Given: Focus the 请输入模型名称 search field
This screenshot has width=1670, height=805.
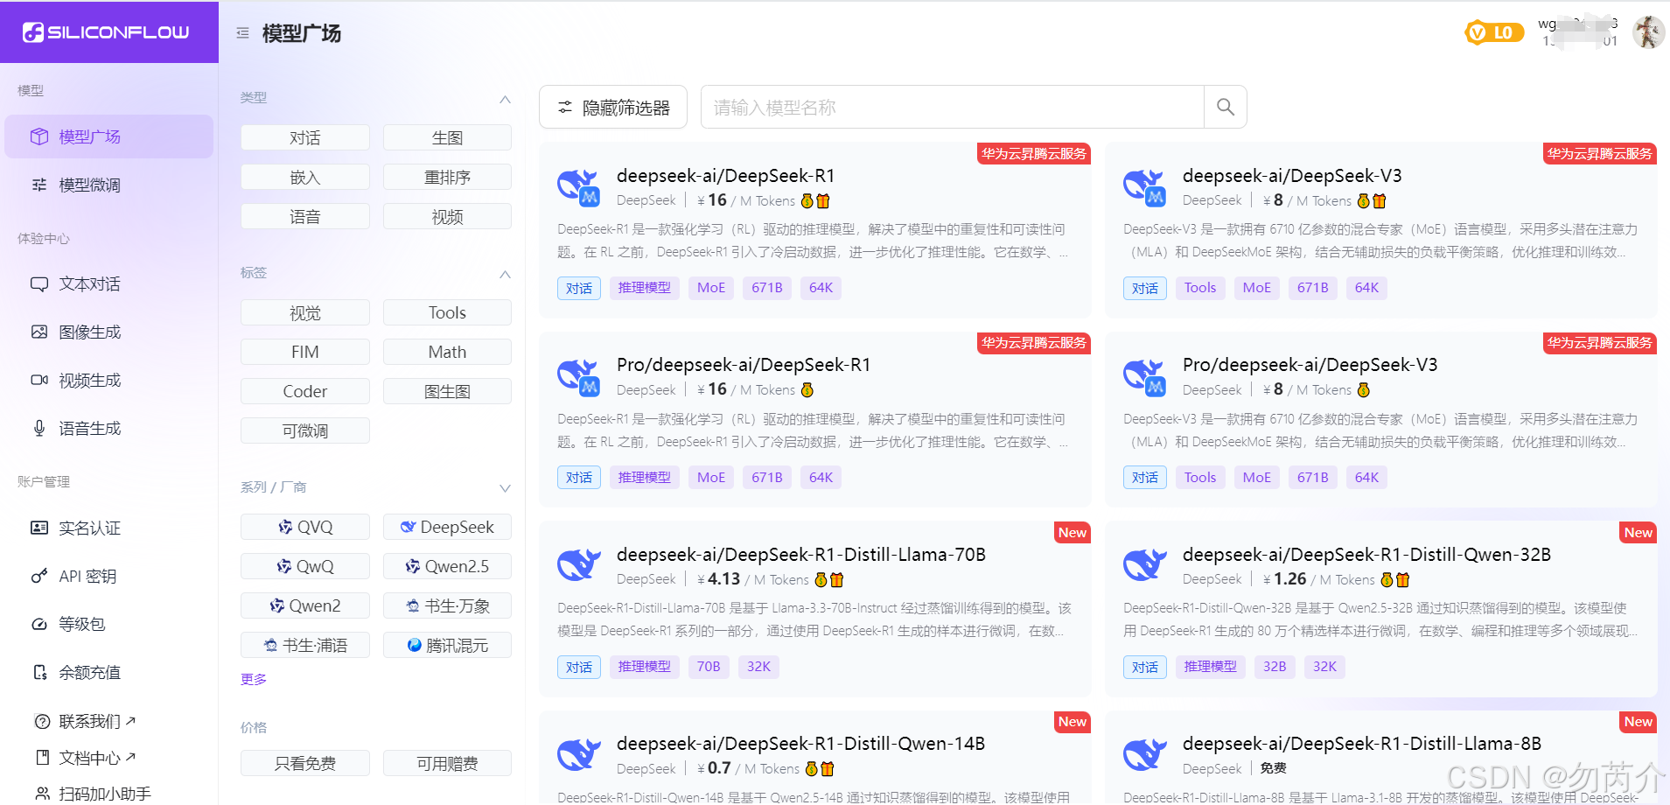Looking at the screenshot, I should 952,107.
